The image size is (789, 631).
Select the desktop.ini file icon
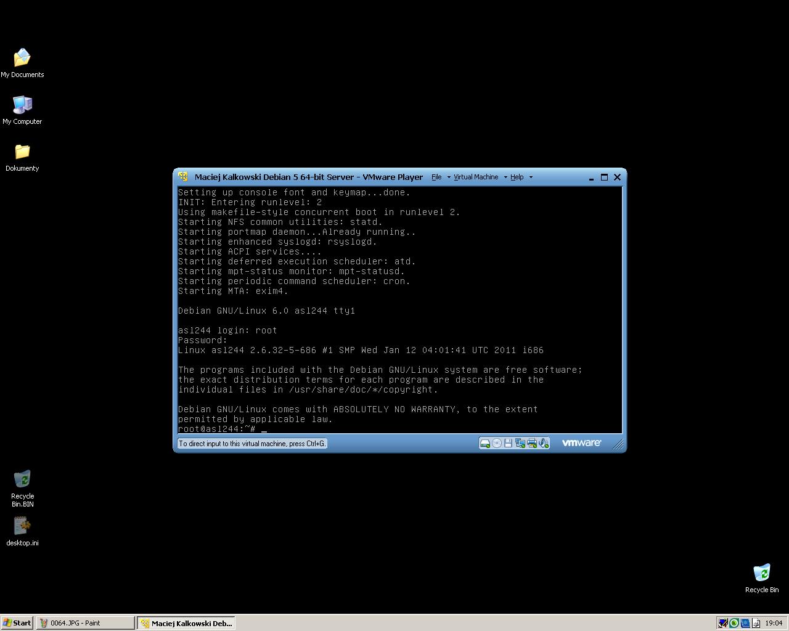point(22,532)
